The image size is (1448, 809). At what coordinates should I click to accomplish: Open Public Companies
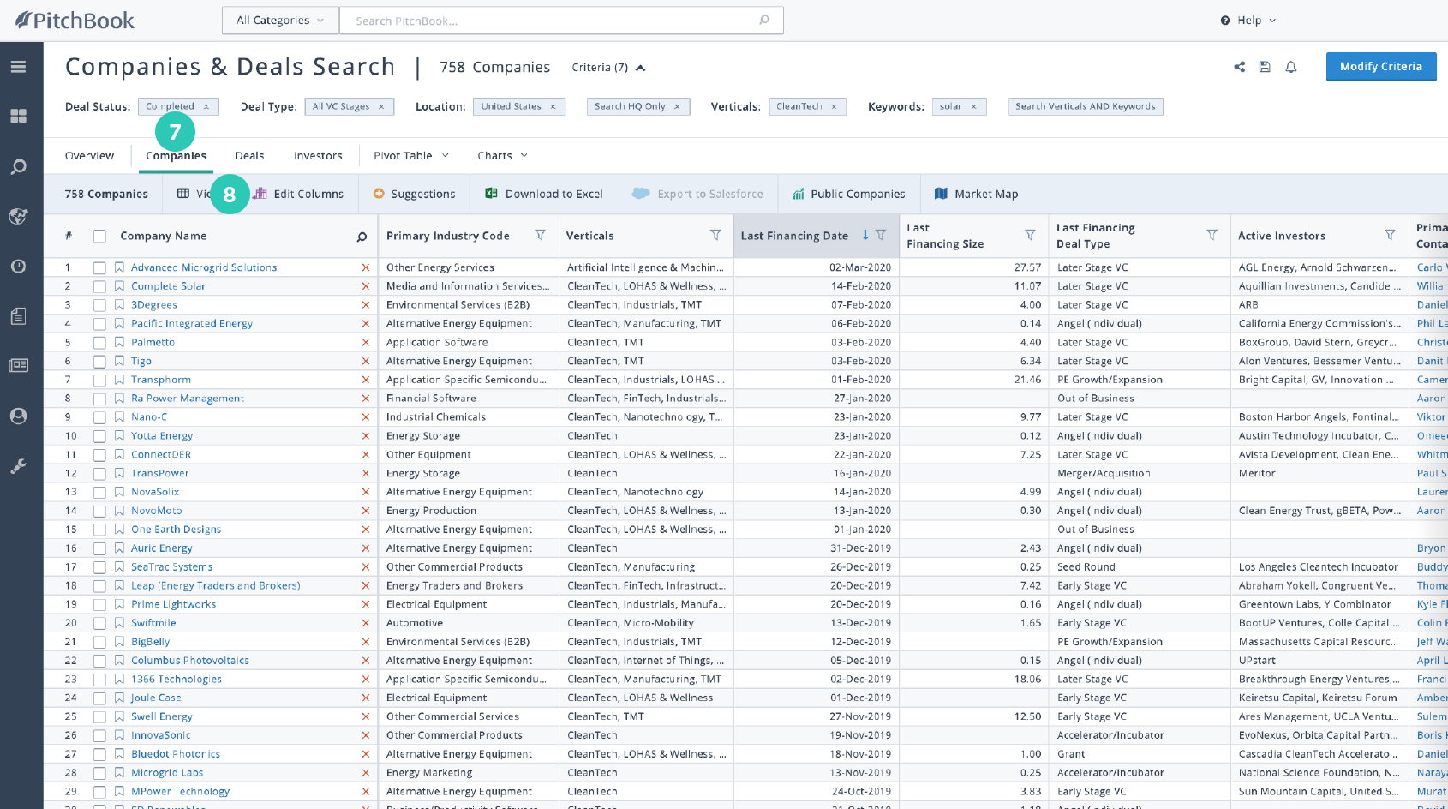tap(848, 194)
